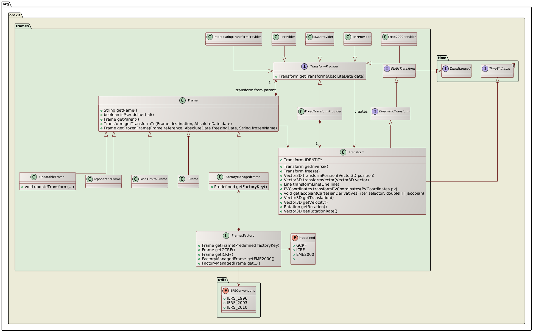
Task: Click the Frame class header
Action: click(189, 100)
